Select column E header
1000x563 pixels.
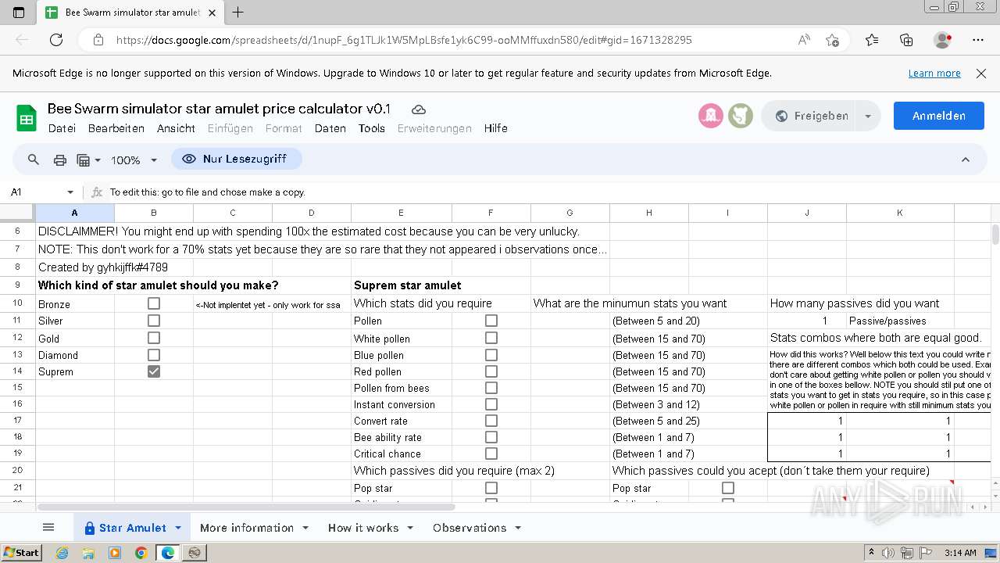(401, 213)
